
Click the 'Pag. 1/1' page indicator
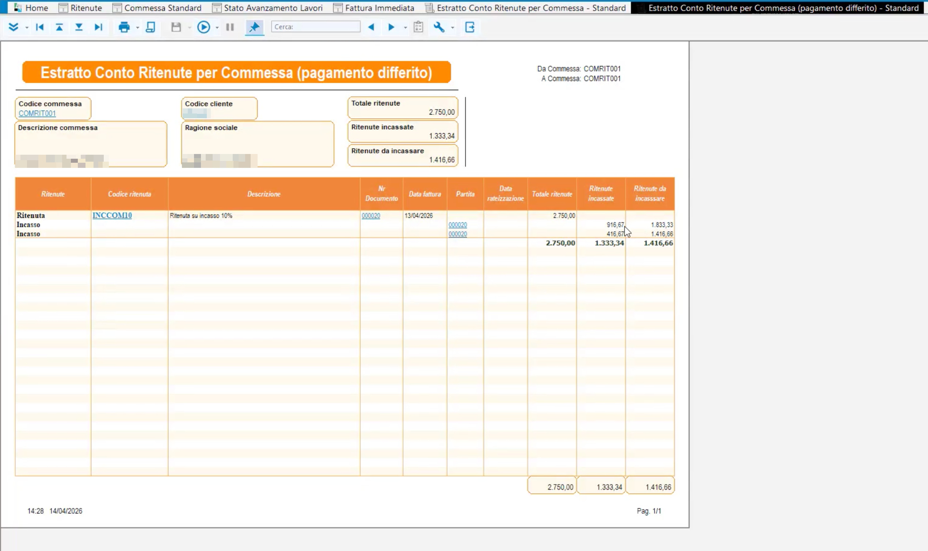[x=649, y=511]
